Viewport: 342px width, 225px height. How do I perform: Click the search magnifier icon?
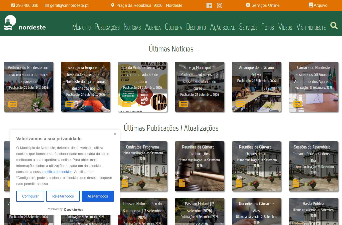pos(334,25)
